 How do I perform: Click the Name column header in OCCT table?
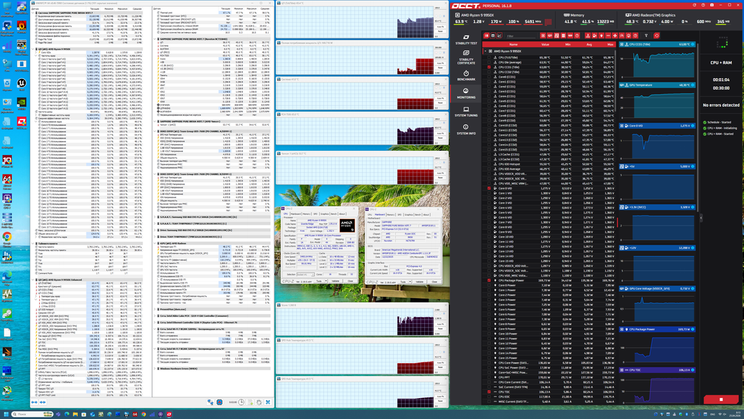pos(514,44)
